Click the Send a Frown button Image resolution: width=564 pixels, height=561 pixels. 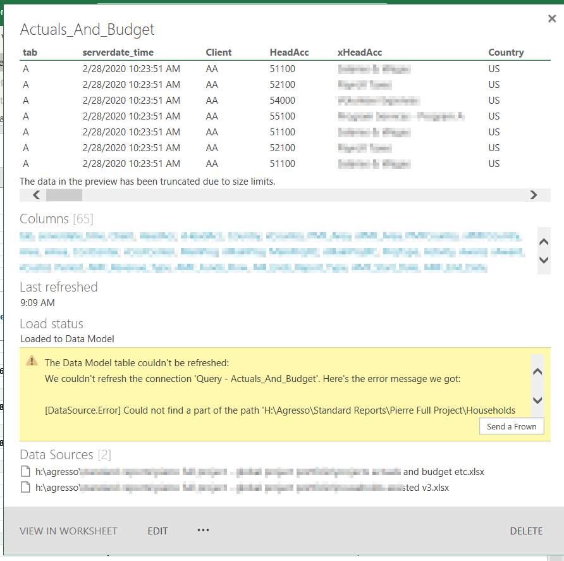coord(512,426)
